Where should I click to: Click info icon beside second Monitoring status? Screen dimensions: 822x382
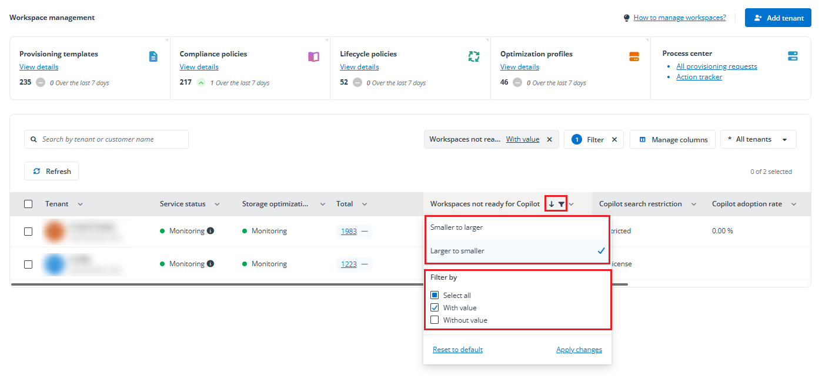(x=210, y=264)
